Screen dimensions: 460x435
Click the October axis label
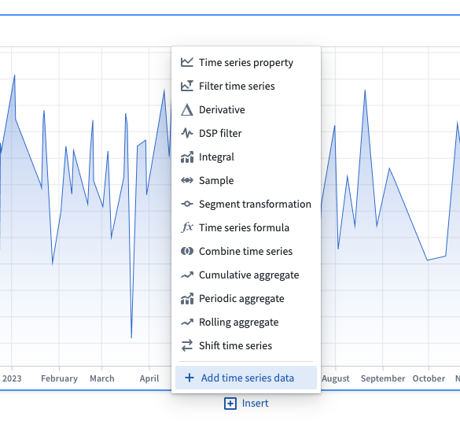pyautogui.click(x=429, y=378)
